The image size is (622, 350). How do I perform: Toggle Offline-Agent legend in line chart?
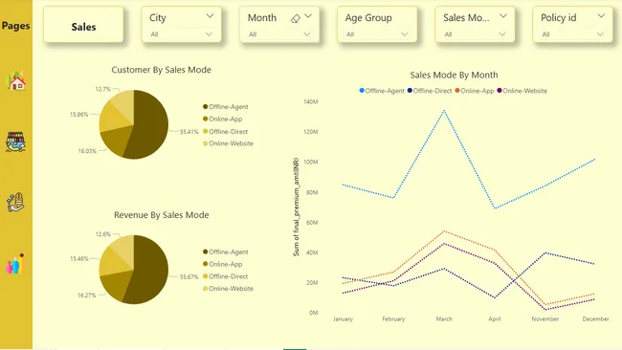click(382, 91)
